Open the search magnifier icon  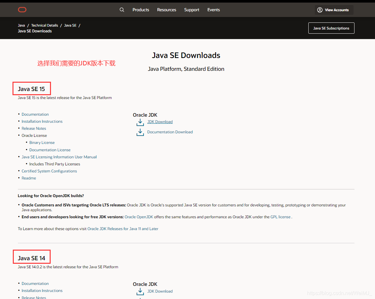click(122, 10)
